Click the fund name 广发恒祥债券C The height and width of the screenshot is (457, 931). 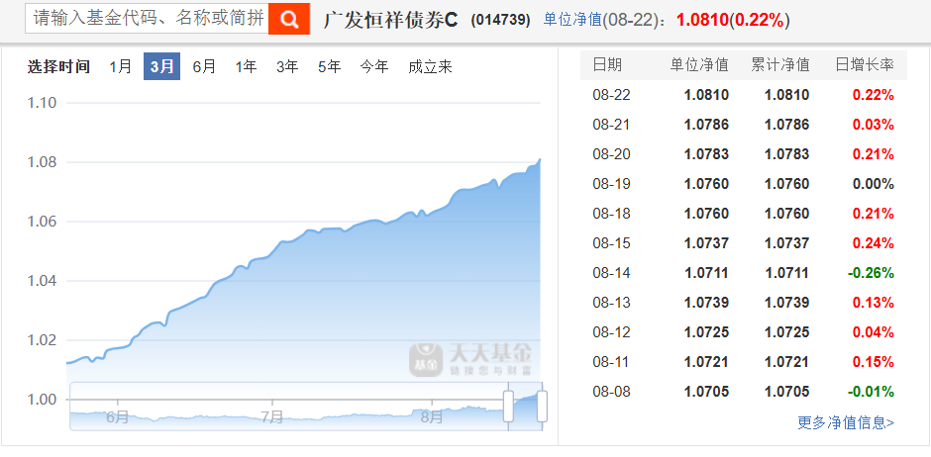(391, 20)
